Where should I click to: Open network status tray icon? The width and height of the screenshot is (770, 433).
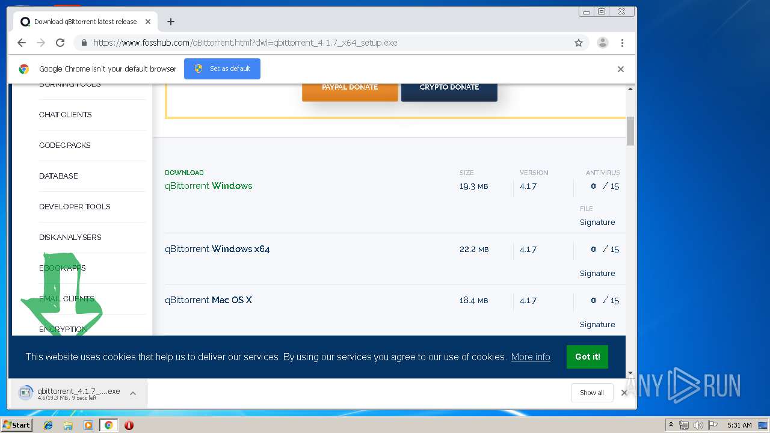pos(684,425)
